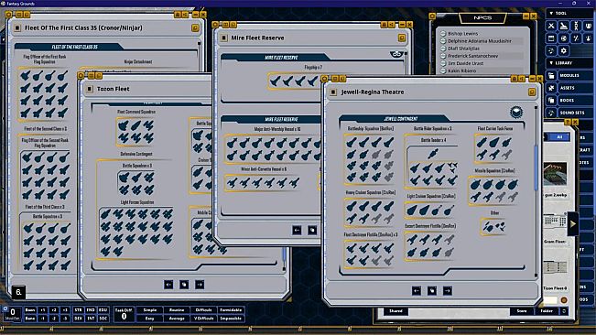Click the Gram Fleet asset thumbnail
596x335 pixels.
click(x=555, y=222)
